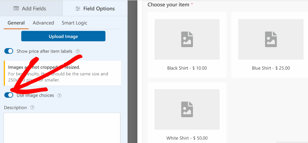Click the Black Shirt image placeholder icon

point(187,39)
